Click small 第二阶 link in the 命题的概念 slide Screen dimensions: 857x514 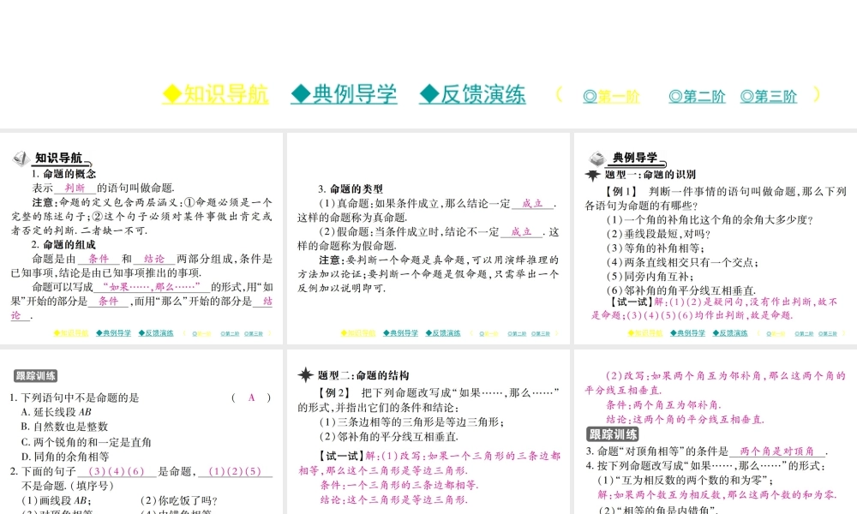(x=230, y=334)
